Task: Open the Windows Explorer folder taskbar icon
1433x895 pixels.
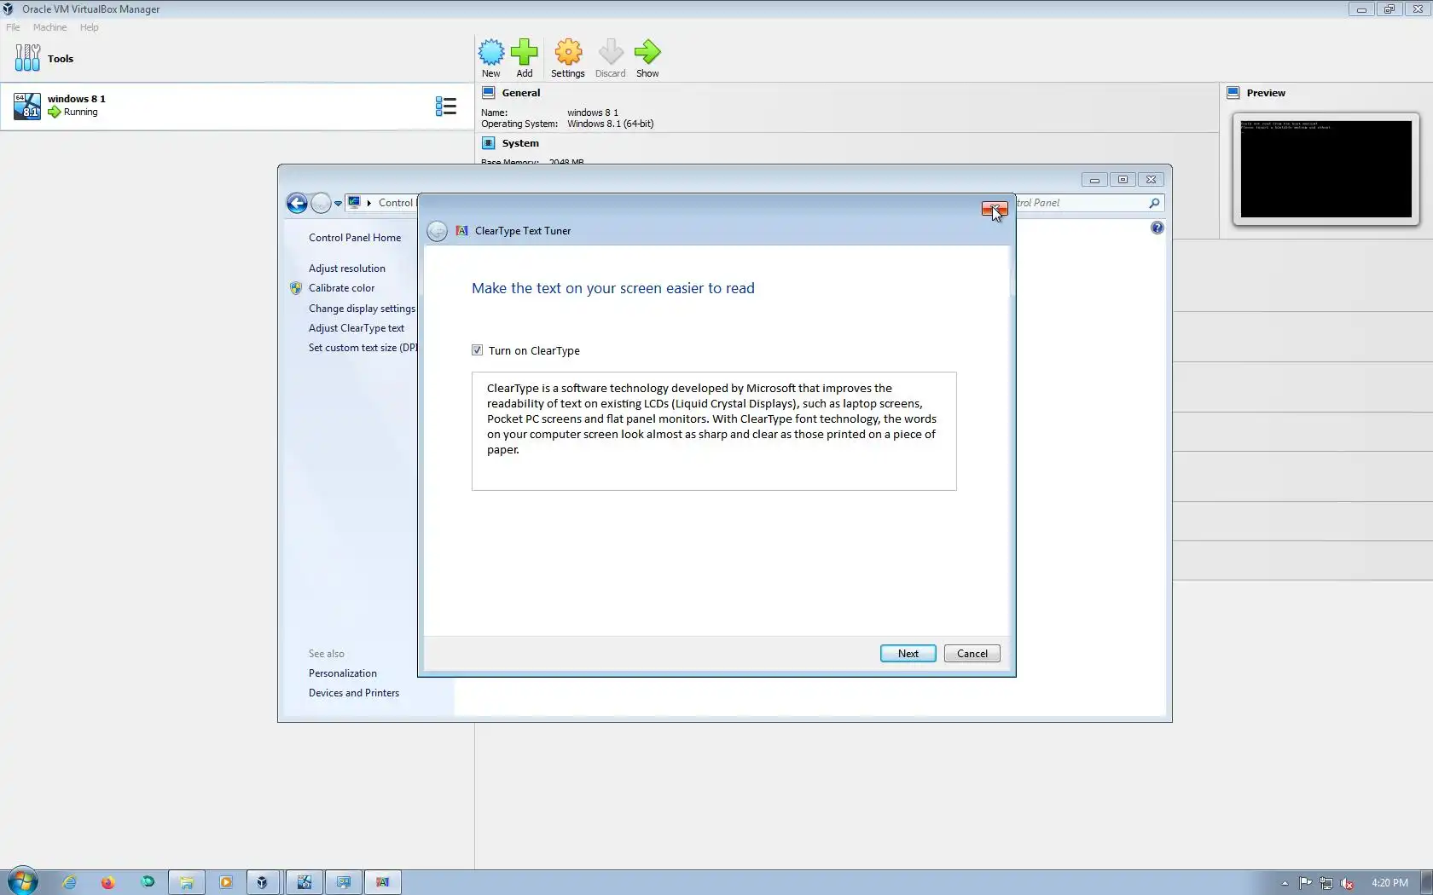Action: tap(186, 882)
